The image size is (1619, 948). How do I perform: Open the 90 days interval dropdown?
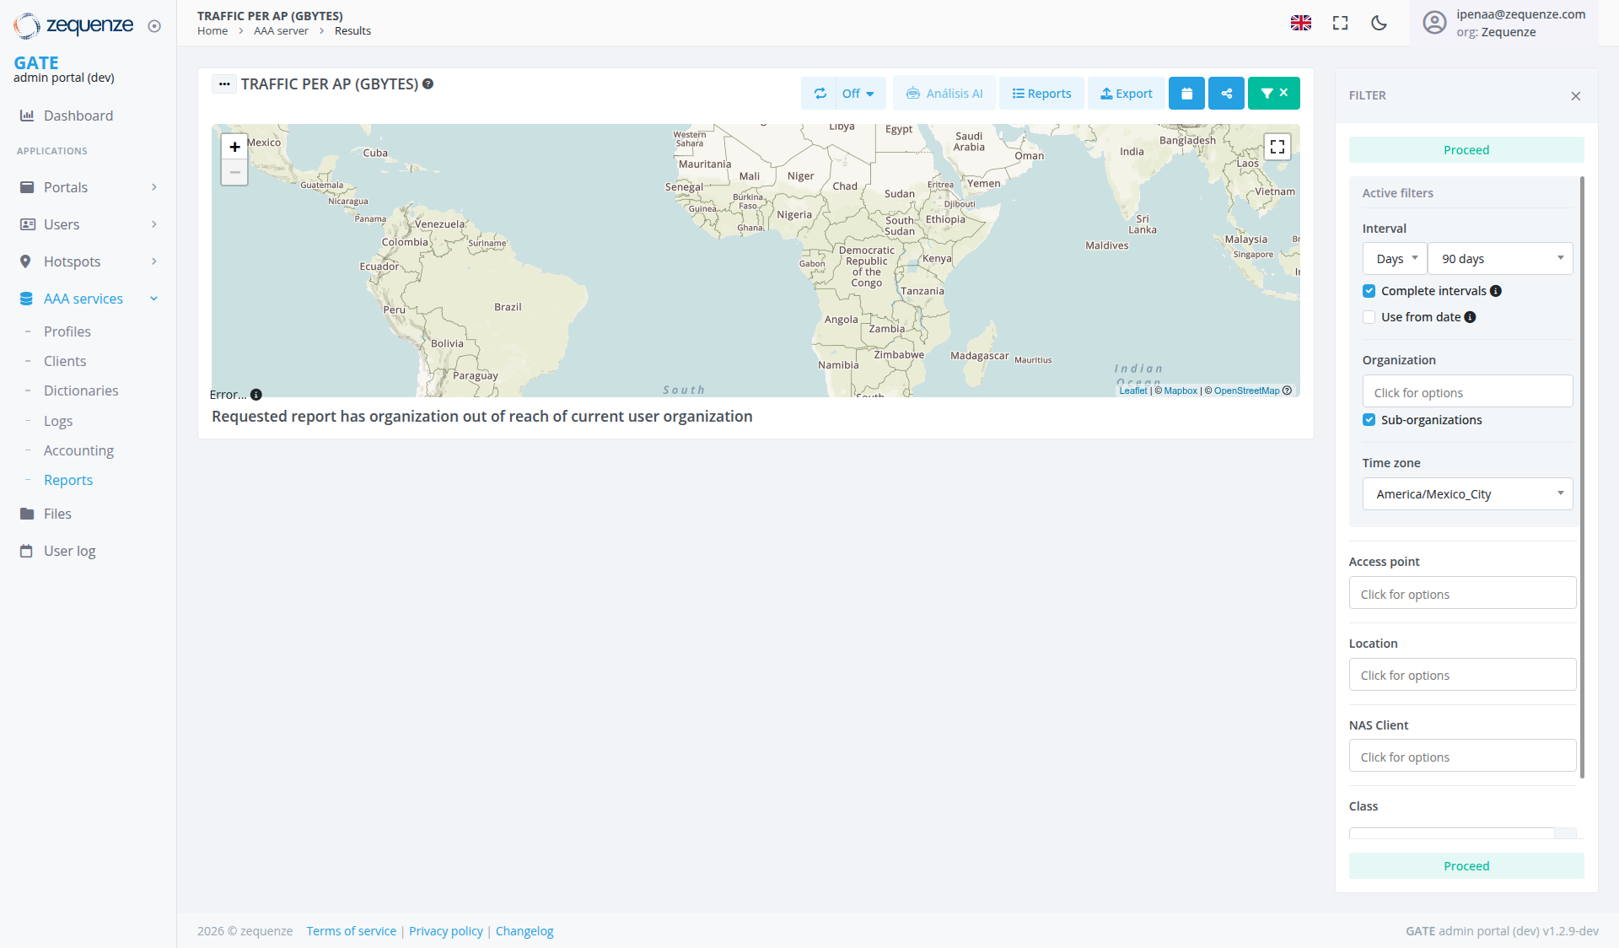tap(1500, 258)
